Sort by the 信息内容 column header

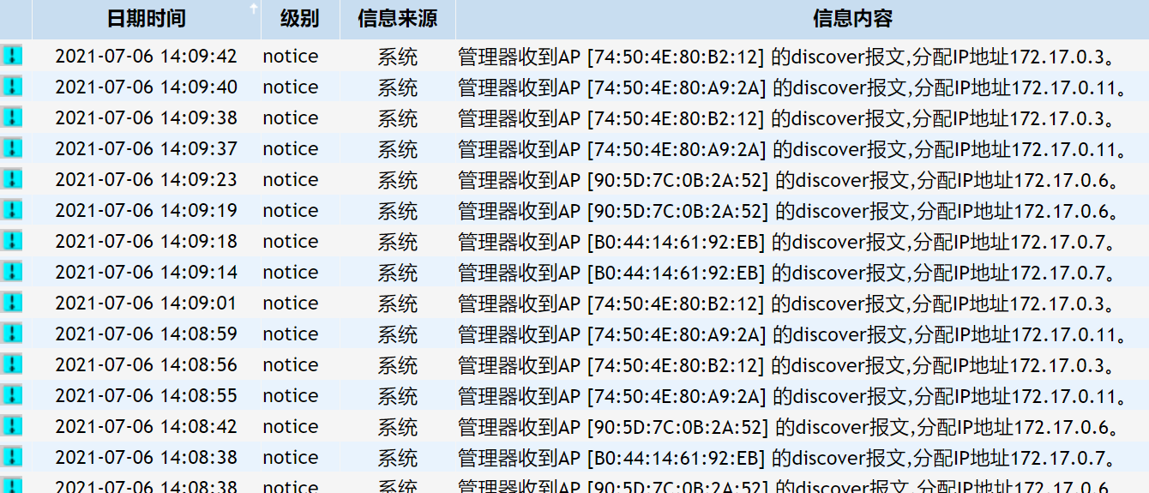click(853, 19)
